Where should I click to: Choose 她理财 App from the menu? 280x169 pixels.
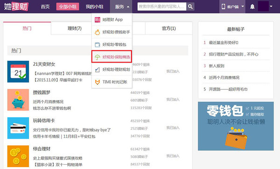112,20
